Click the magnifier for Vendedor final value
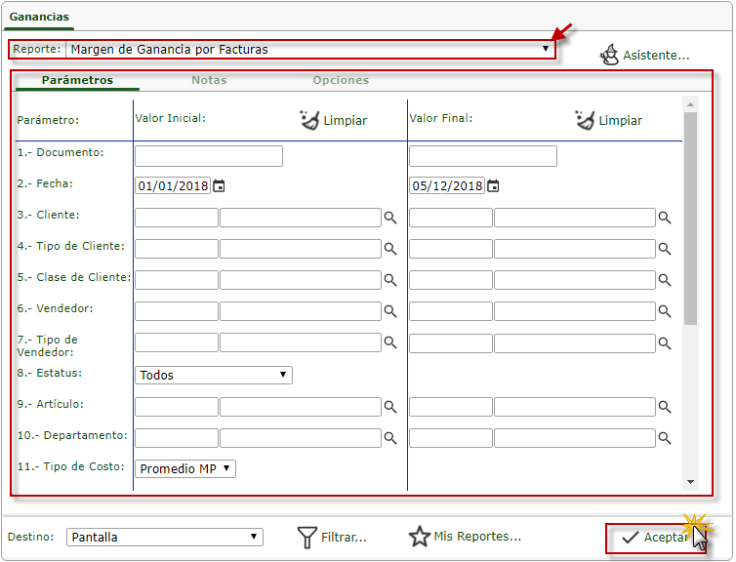736x562 pixels. click(665, 311)
